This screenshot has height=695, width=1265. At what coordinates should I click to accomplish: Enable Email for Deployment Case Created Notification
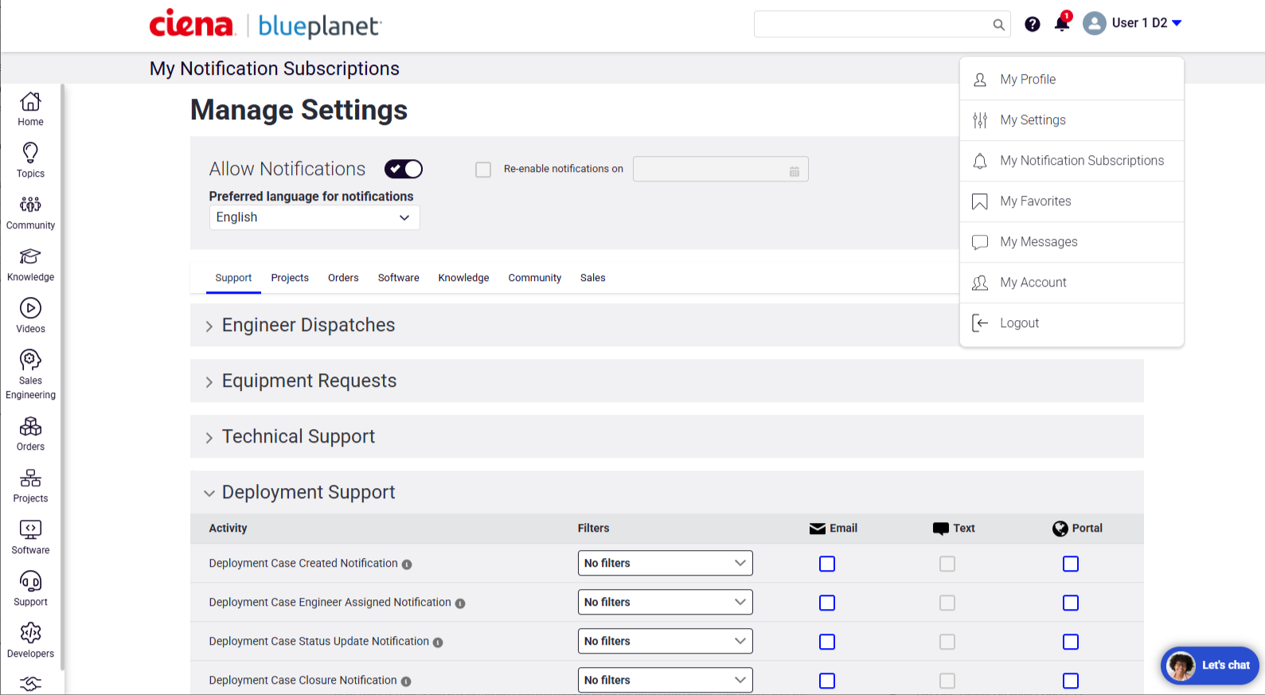click(827, 564)
